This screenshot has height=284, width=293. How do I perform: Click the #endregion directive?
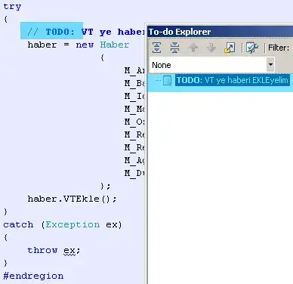(33, 276)
